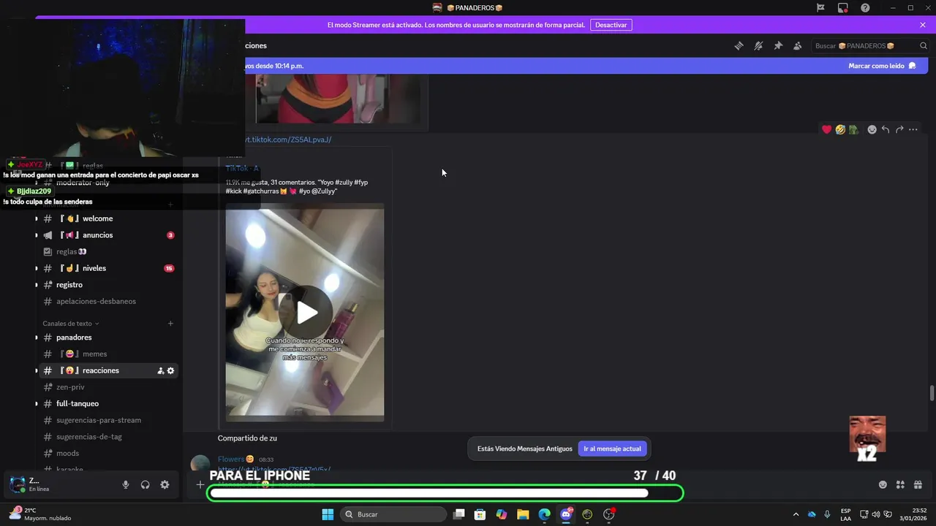Open the user avatar in user panel

(x=17, y=484)
